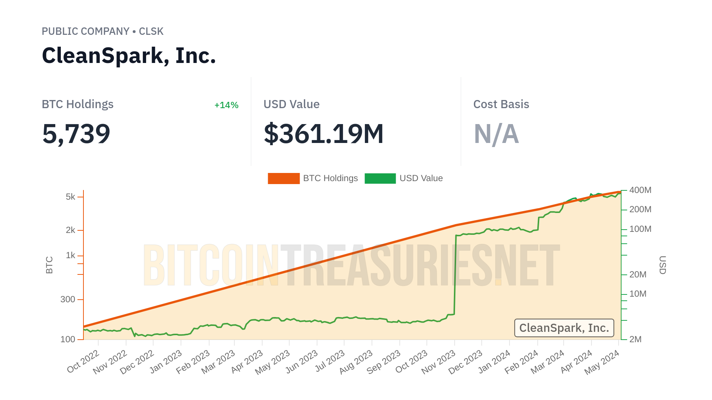The height and width of the screenshot is (400, 712).
Task: Click the CleanSpark, Inc. page heading
Action: 129,56
